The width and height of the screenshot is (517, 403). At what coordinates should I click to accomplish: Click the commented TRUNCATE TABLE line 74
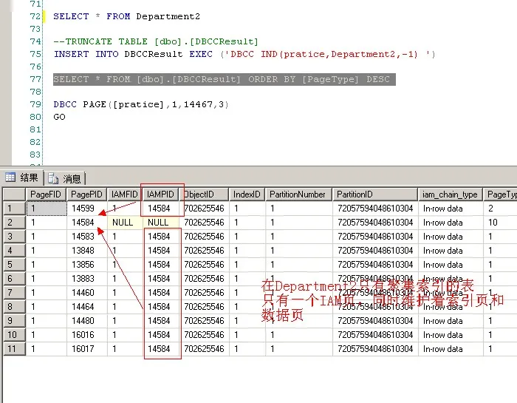coord(156,41)
